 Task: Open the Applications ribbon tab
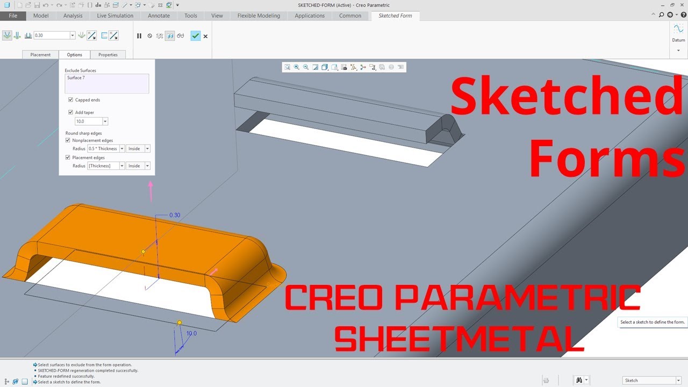pos(310,16)
